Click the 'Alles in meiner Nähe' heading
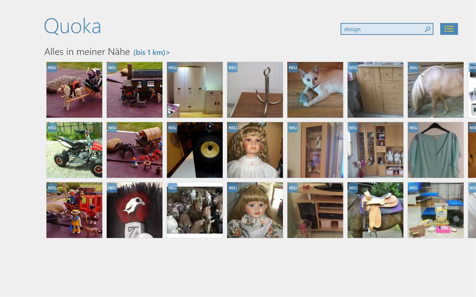 [87, 52]
